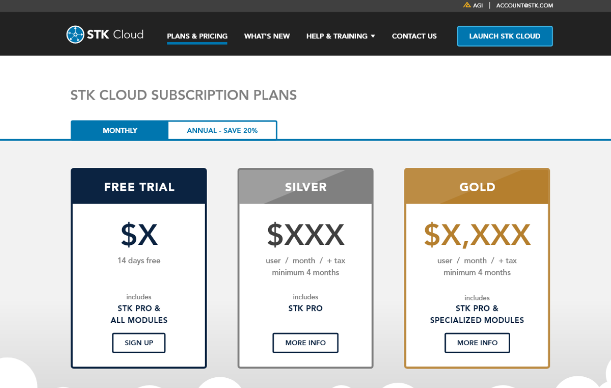Select the Gold card header

tap(477, 186)
